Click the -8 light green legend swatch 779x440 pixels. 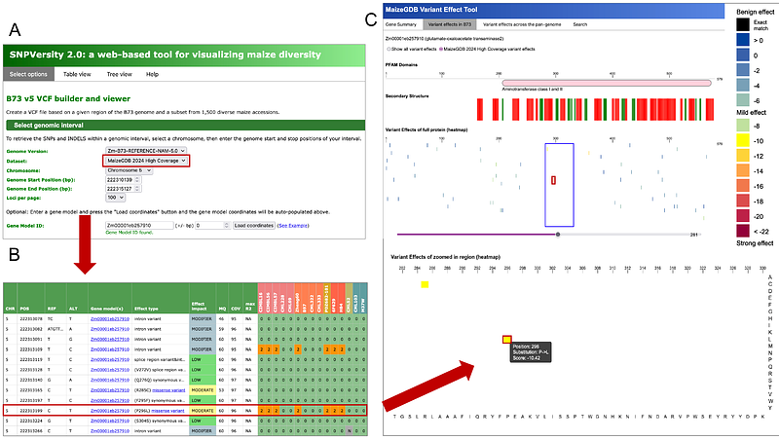743,126
